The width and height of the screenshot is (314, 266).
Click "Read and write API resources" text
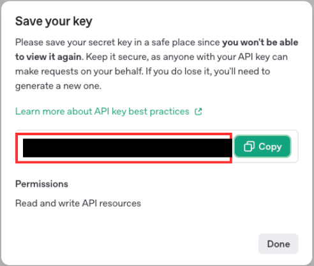click(78, 203)
